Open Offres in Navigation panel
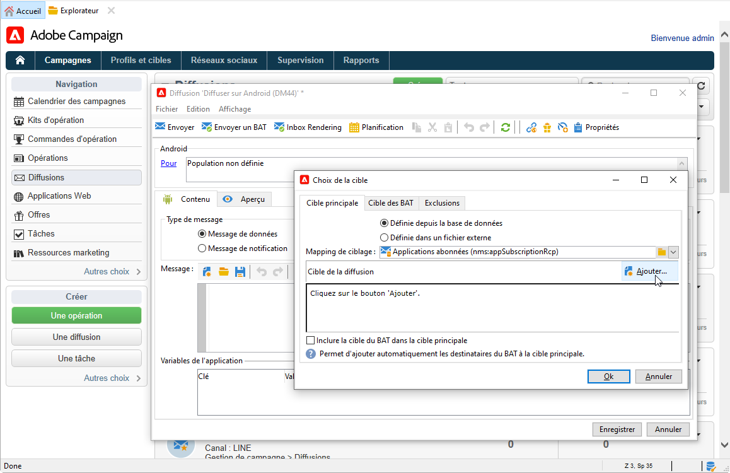 [76, 214]
